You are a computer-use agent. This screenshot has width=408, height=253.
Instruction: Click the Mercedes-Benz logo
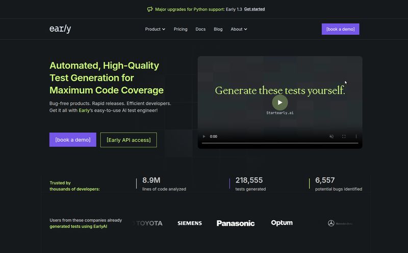click(340, 223)
